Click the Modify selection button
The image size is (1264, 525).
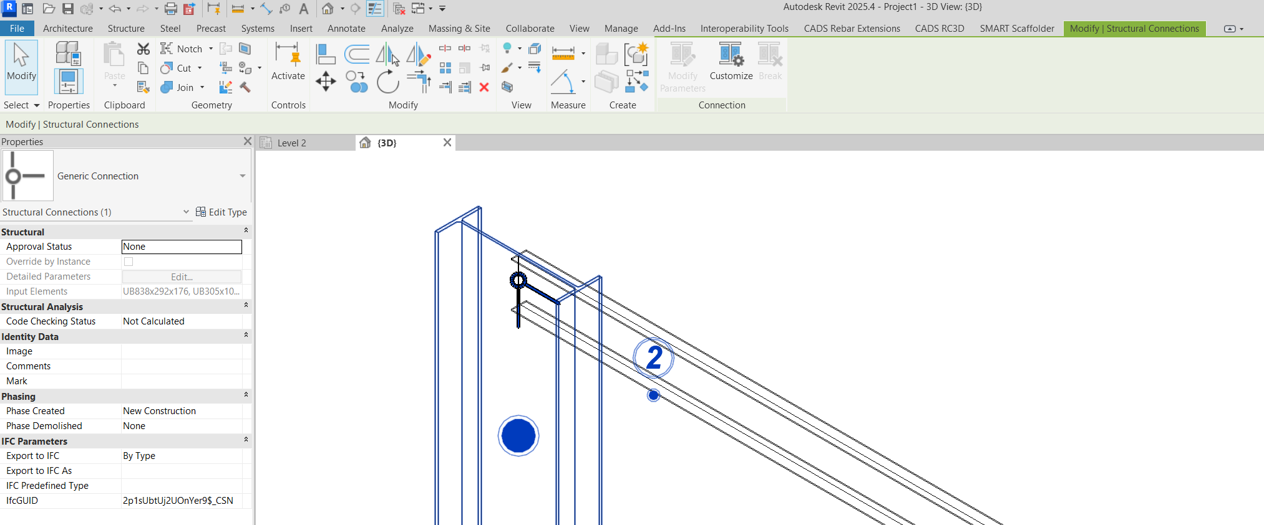point(22,67)
